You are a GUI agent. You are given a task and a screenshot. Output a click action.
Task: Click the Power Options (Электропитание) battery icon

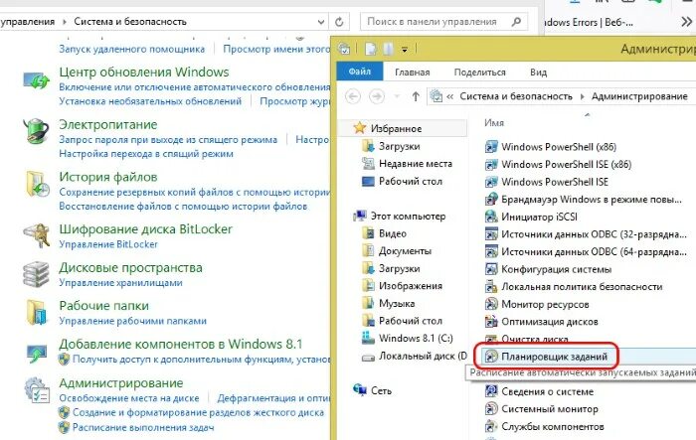[36, 131]
